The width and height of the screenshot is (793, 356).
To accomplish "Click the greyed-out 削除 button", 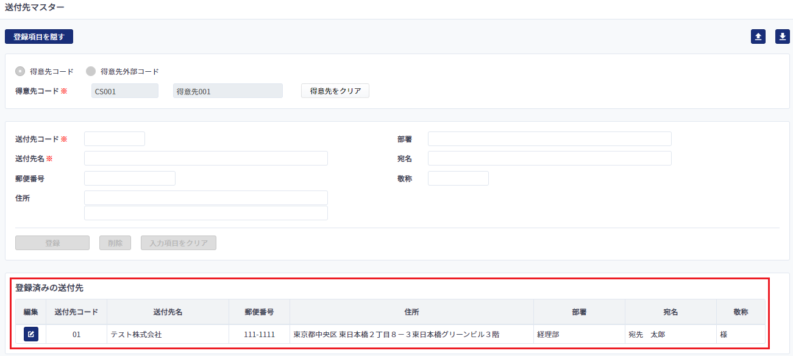I will coord(115,243).
